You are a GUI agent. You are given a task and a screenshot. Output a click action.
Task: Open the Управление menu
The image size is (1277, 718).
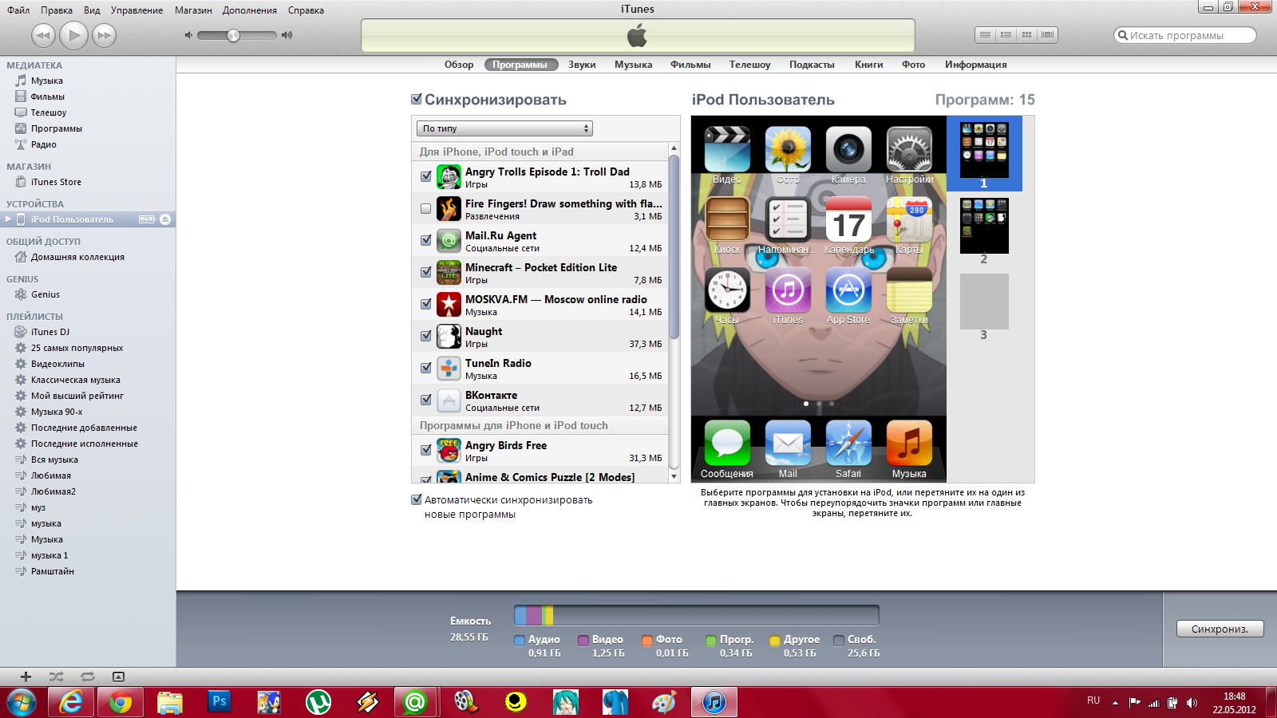[136, 10]
